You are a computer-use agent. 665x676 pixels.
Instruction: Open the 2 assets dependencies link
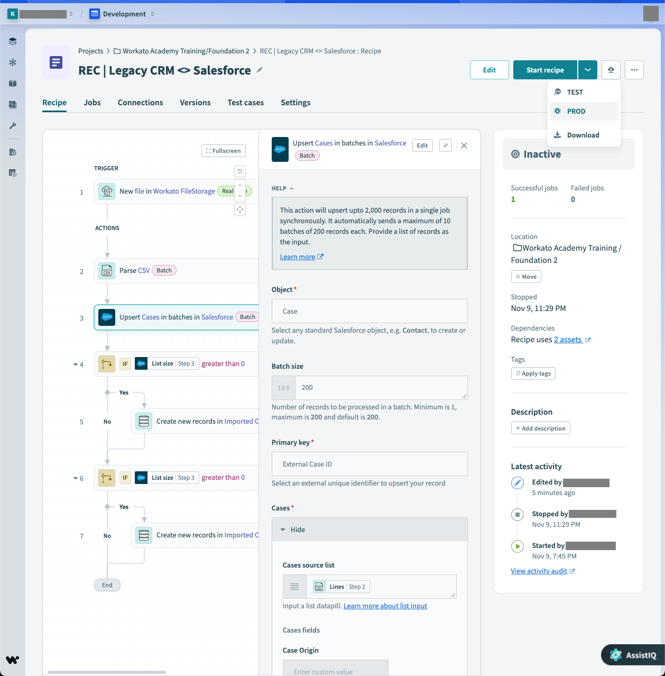572,340
